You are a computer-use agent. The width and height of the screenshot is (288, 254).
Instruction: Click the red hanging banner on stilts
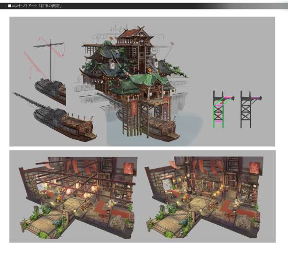tap(134, 109)
